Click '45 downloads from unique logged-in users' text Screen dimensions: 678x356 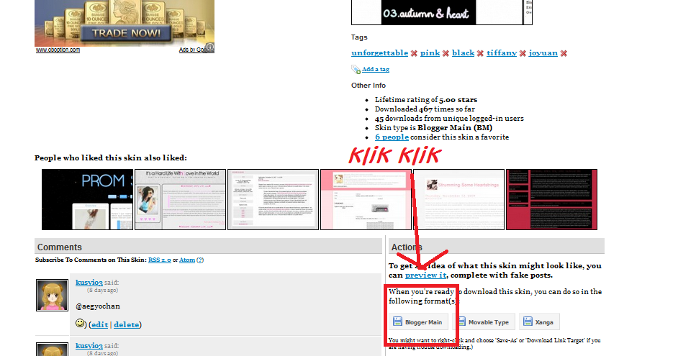coord(449,118)
